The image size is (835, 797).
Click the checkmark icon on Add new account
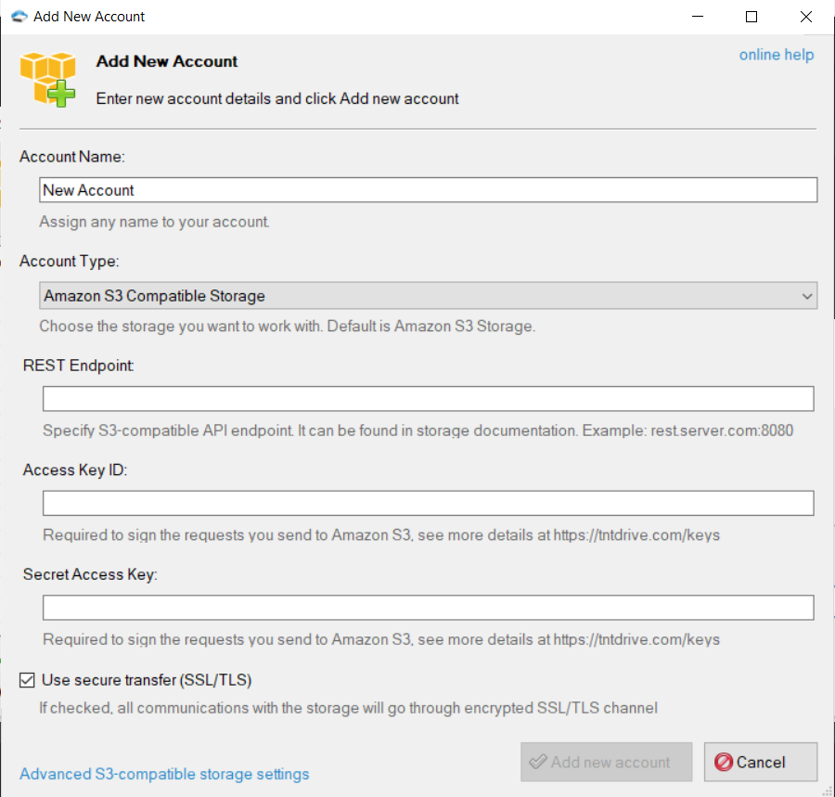click(538, 762)
